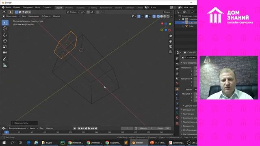260x146 pixels.
Task: Open the View Layer properties tab
Action: pyautogui.click(x=177, y=74)
